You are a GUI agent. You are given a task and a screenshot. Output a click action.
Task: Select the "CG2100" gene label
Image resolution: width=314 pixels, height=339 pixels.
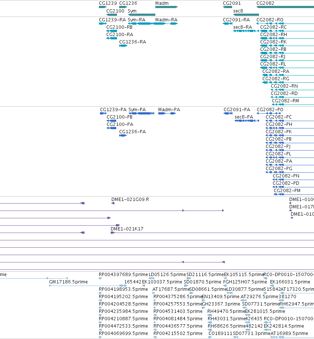(115, 11)
